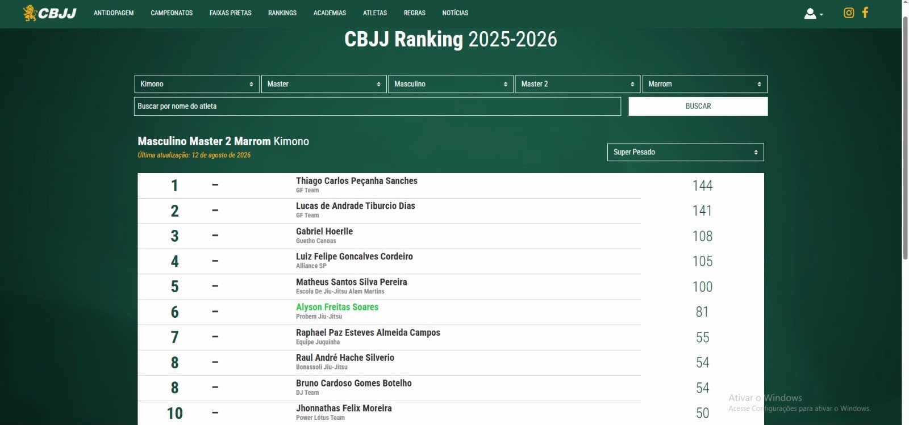This screenshot has height=425, width=909.
Task: Open the Academias menu
Action: tap(330, 13)
